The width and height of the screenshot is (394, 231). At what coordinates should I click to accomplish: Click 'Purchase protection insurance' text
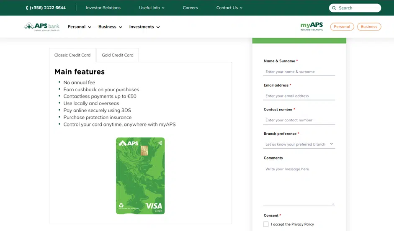[x=98, y=117]
